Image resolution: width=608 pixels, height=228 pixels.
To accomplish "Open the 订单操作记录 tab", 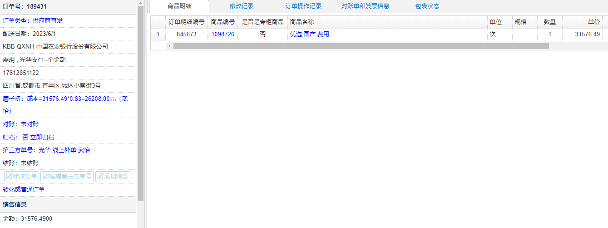I will point(304,6).
